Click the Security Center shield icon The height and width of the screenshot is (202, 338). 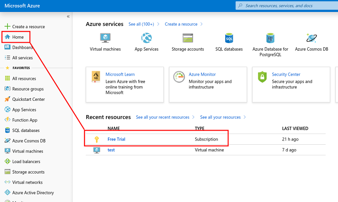point(262,77)
